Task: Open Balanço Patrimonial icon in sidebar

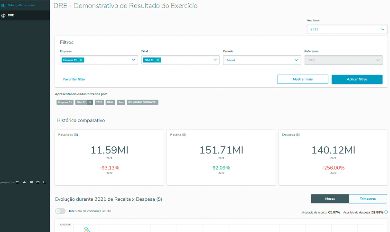Action: [x=3, y=6]
